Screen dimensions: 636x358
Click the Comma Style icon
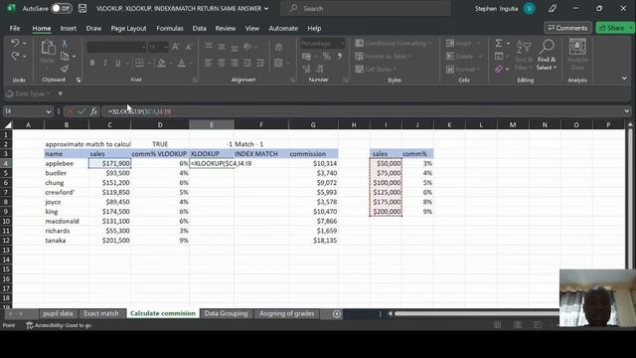pos(340,57)
